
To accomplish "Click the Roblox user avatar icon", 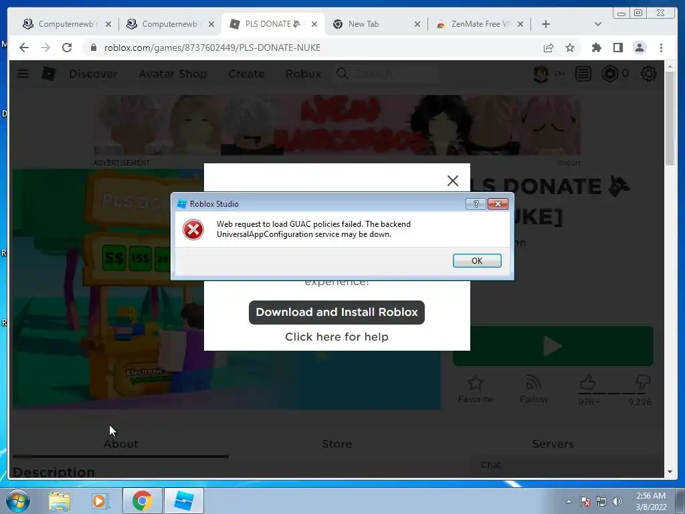I will point(541,74).
